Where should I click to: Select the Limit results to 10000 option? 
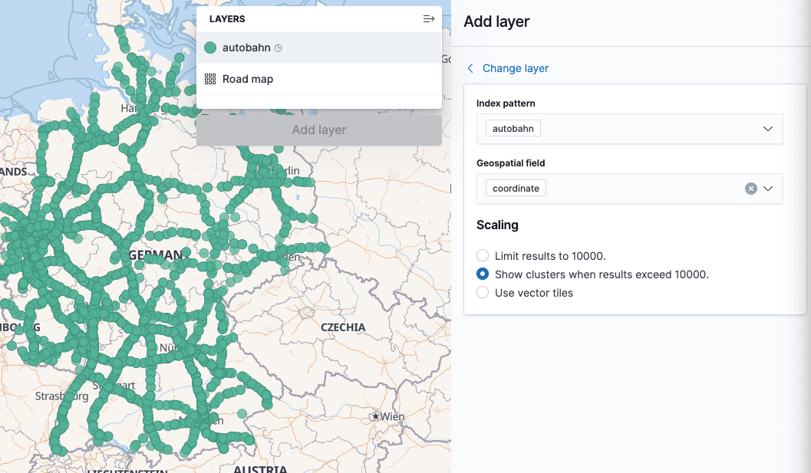click(x=483, y=255)
